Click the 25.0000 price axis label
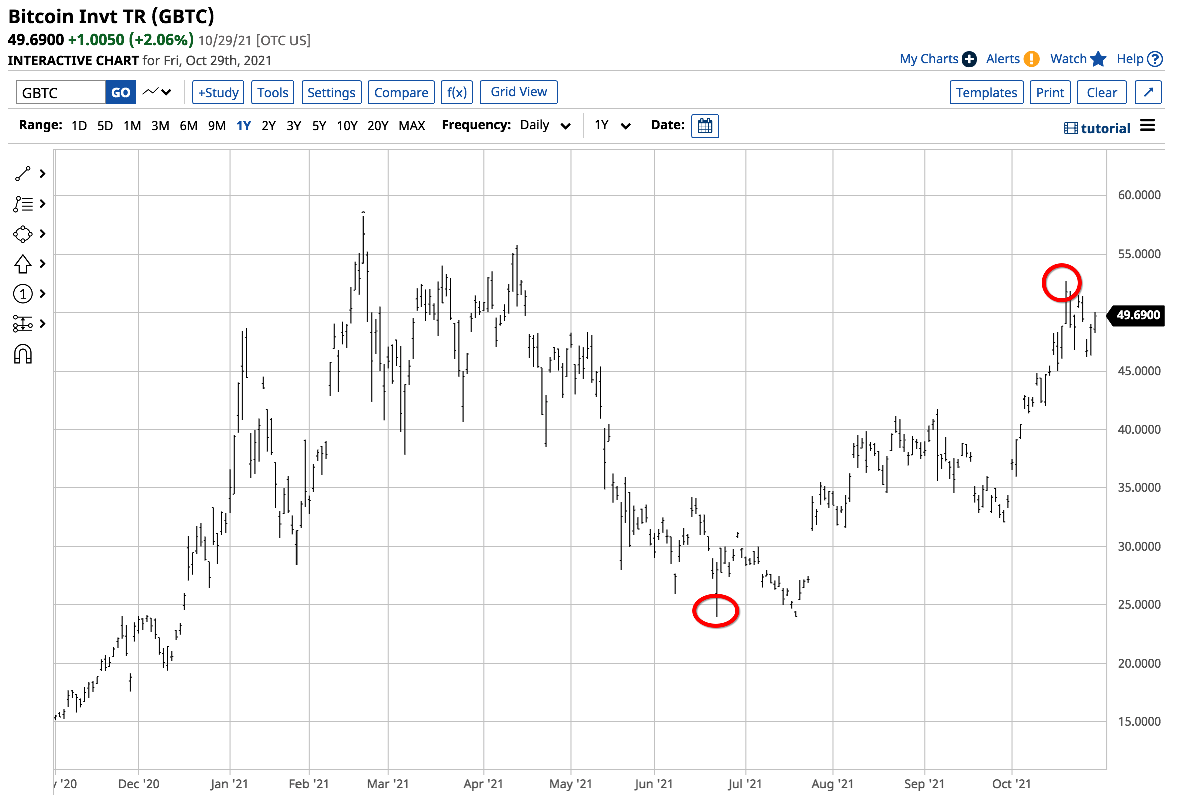 coord(1139,605)
